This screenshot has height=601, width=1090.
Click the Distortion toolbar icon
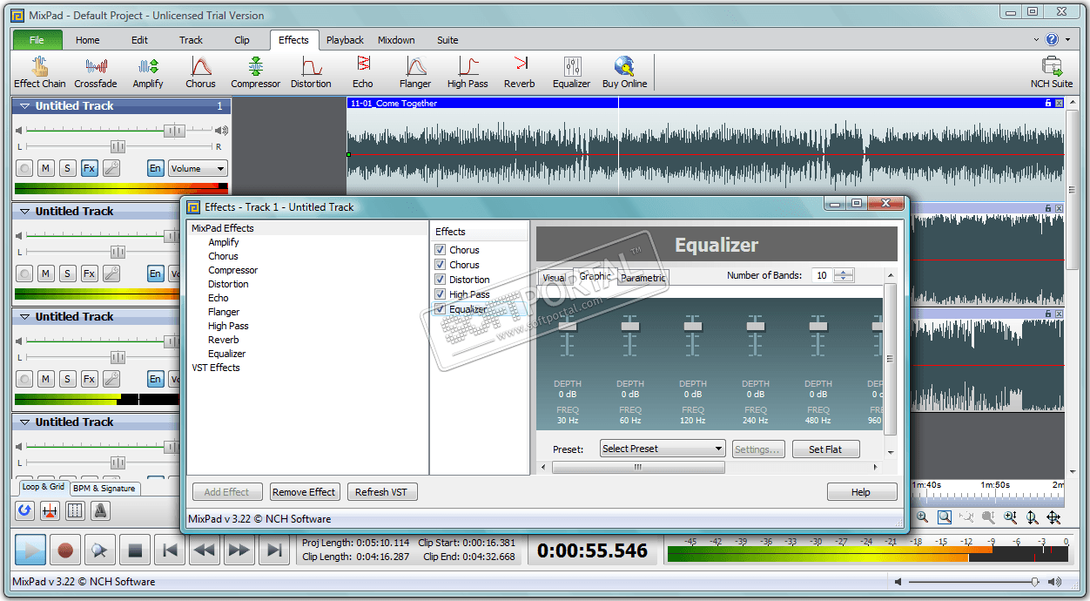[x=311, y=71]
